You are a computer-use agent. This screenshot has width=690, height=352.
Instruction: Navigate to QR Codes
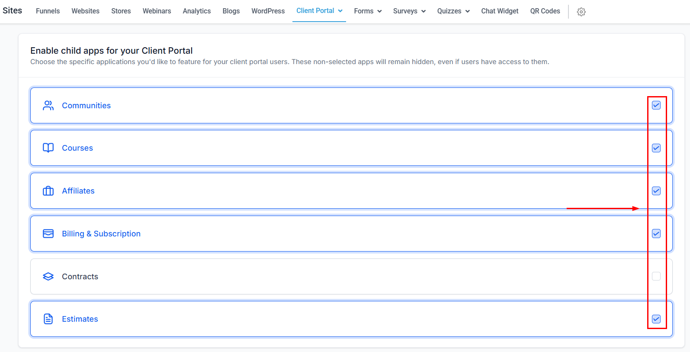point(545,11)
